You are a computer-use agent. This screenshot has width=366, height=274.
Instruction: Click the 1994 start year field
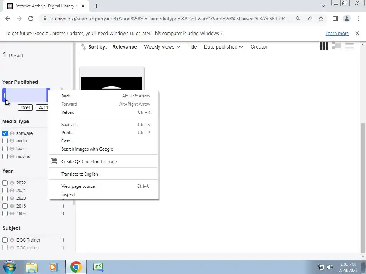pyautogui.click(x=25, y=107)
